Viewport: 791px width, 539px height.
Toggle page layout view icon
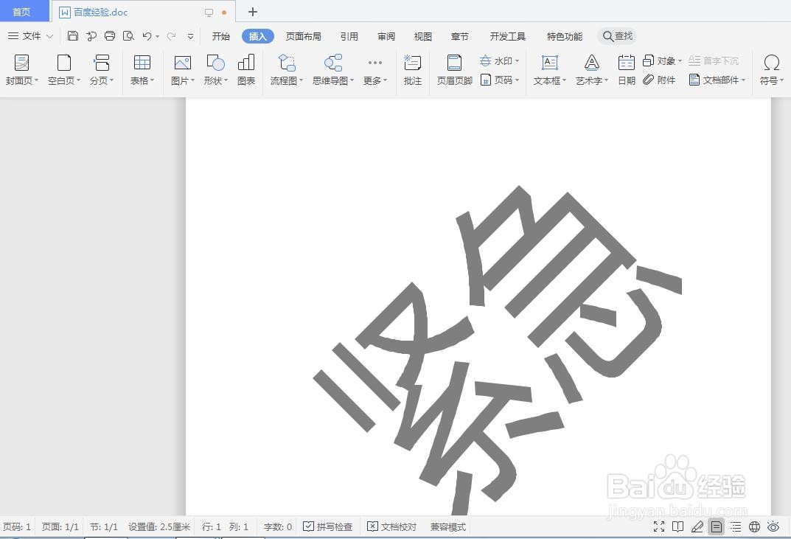click(717, 527)
